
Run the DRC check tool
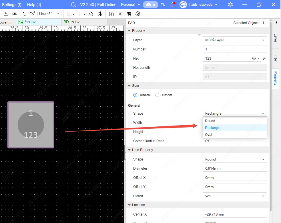15,14
